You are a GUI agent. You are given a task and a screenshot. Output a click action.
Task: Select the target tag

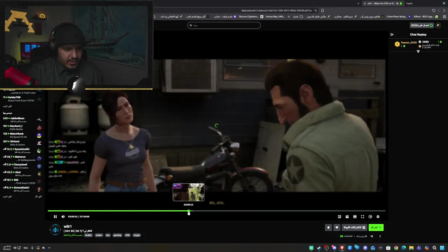[x=136, y=235]
